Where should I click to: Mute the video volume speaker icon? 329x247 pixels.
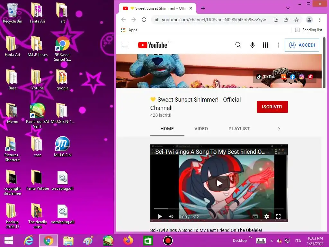click(x=172, y=216)
